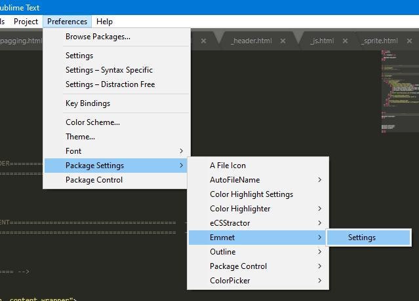This screenshot has width=419, height=301.
Task: Expand the ColorPicker submenu
Action: pos(258,281)
